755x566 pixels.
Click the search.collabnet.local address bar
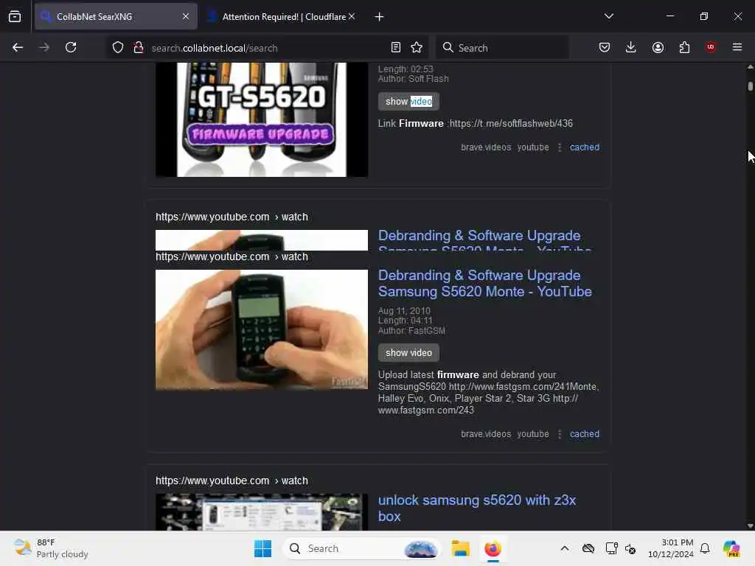point(267,48)
